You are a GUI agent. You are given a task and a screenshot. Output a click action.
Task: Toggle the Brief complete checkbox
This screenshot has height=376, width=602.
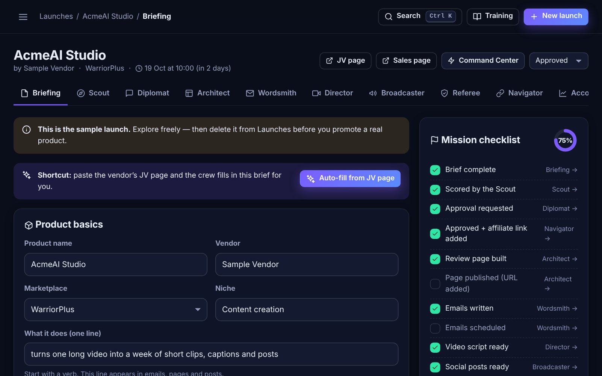pyautogui.click(x=435, y=170)
